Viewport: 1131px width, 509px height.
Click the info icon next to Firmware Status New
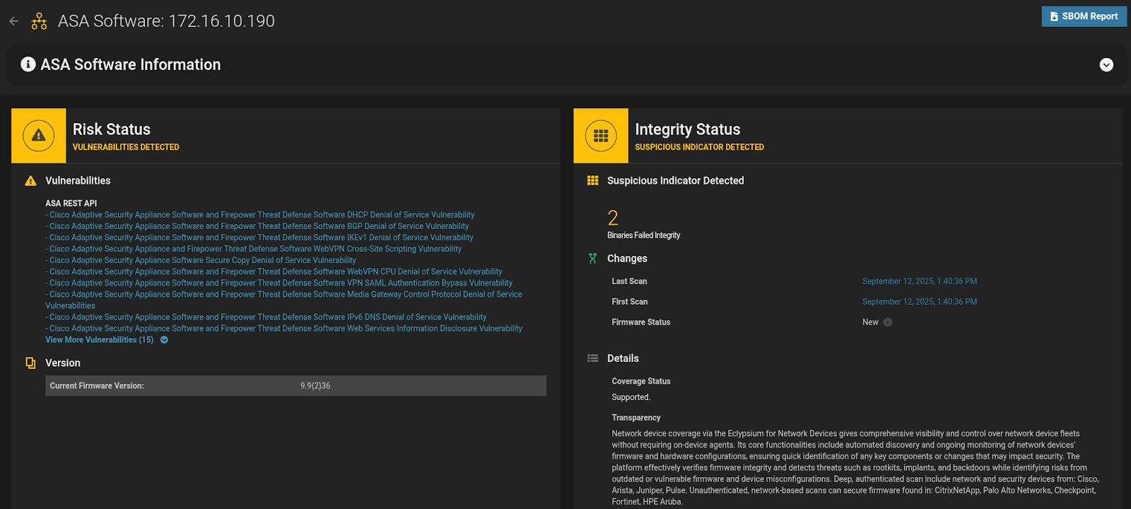pos(888,322)
